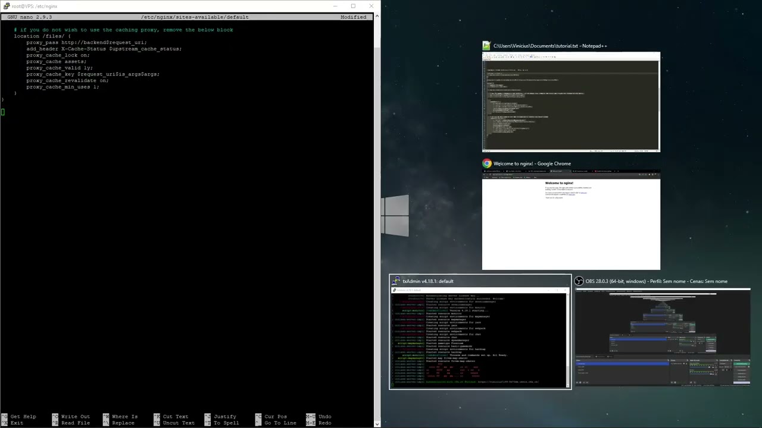Place cursor on 'proxy_cache_min_uses 1;' line

pyautogui.click(x=63, y=87)
